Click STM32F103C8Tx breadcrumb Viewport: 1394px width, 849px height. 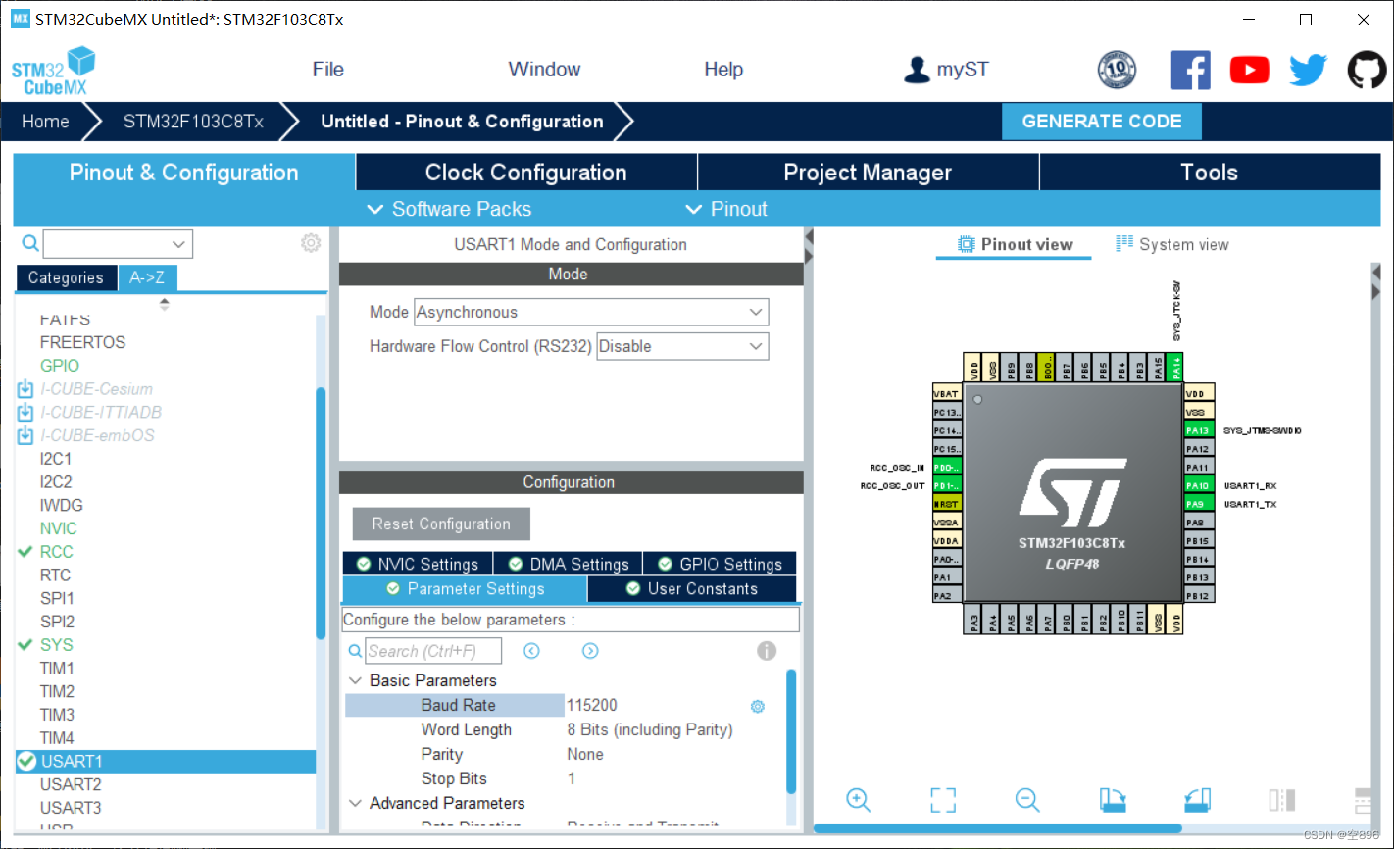coord(193,122)
